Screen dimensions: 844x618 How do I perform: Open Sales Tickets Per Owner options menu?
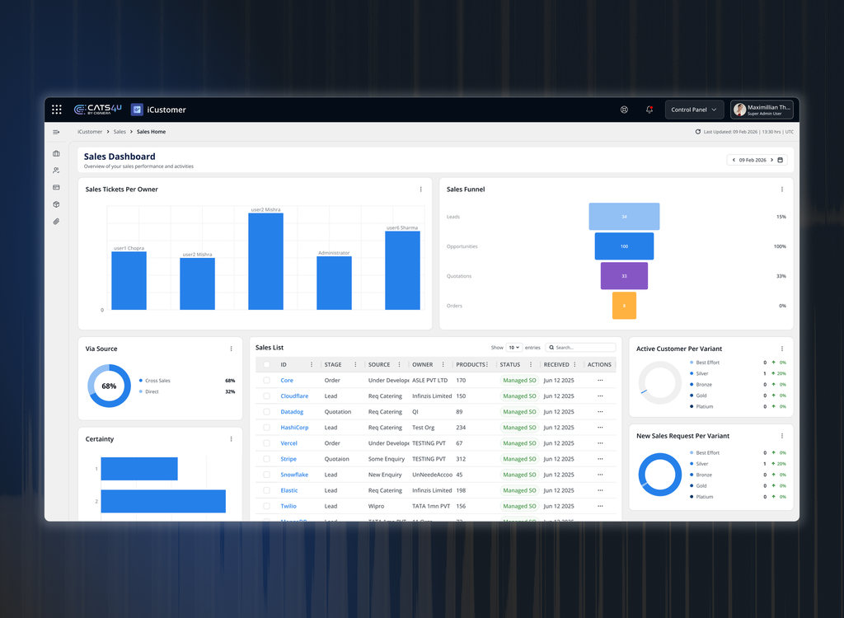coord(421,190)
